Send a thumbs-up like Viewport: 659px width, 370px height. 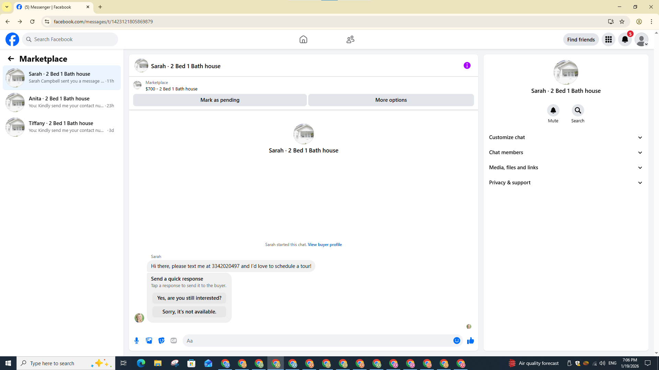coord(470,341)
